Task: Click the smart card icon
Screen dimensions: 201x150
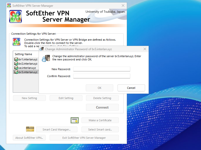Action: pos(30,129)
